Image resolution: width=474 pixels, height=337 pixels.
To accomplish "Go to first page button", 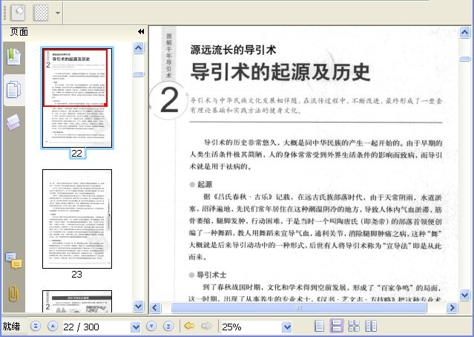I will [36, 327].
